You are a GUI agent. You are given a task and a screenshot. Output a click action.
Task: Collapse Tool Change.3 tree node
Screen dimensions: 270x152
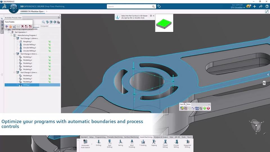14,73
